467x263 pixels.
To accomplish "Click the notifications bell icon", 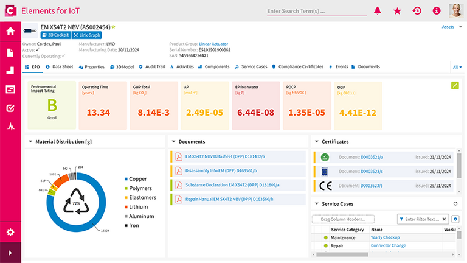I will click(378, 10).
